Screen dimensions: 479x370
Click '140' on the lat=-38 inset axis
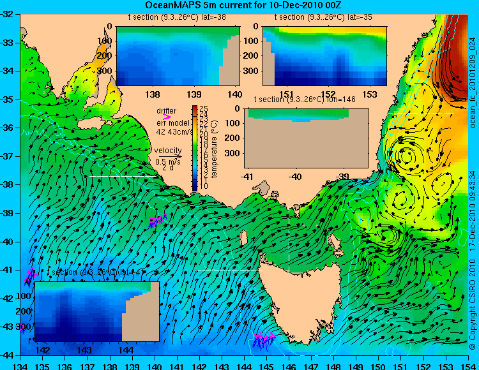click(x=235, y=94)
